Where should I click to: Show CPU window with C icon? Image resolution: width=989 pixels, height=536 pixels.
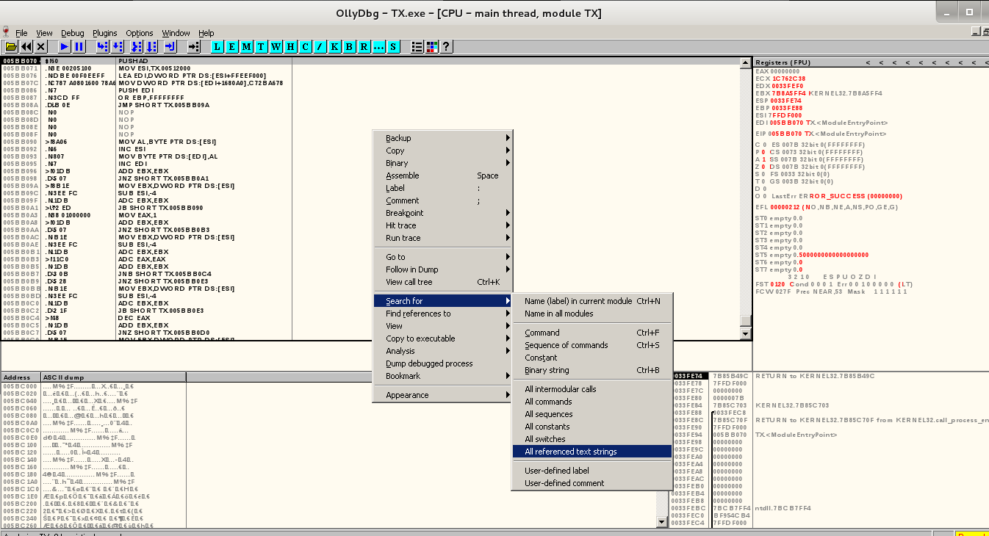coord(305,46)
